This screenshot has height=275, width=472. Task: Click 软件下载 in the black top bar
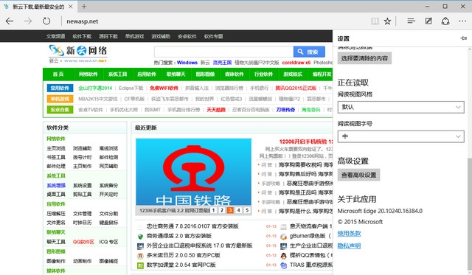tap(82, 36)
